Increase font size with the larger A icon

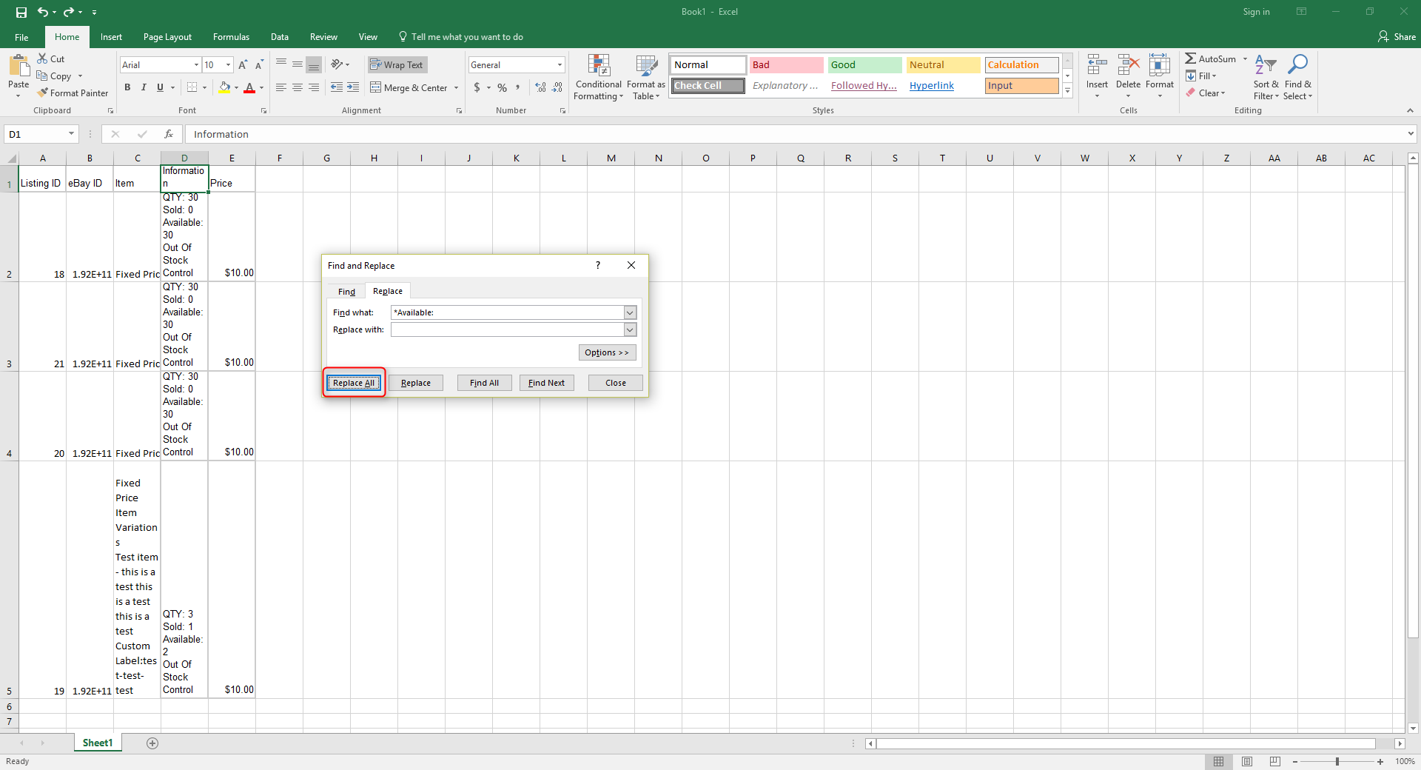(243, 65)
